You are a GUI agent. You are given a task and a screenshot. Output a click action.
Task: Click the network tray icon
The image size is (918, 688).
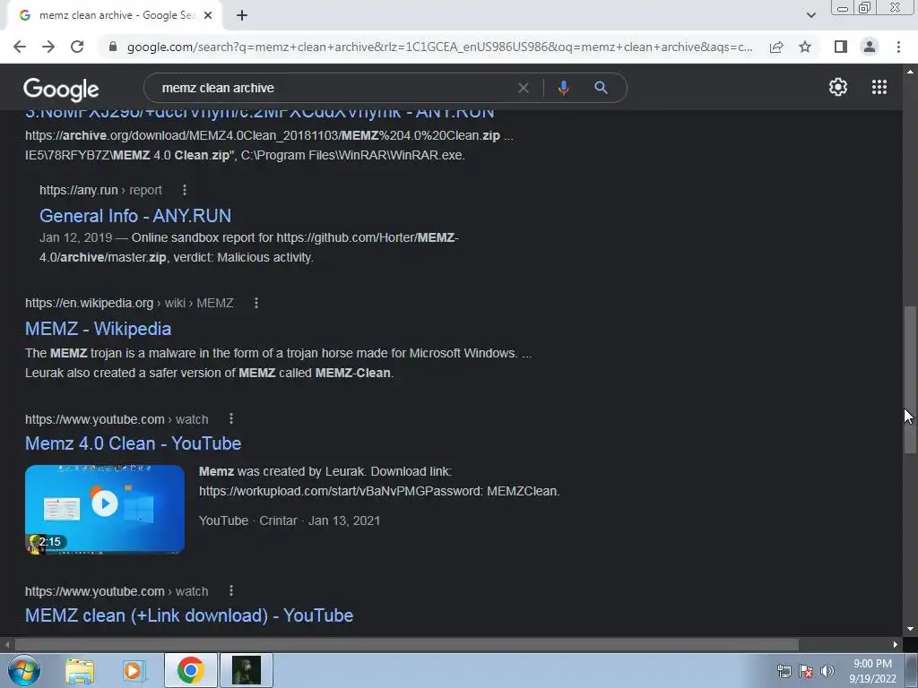tap(784, 671)
